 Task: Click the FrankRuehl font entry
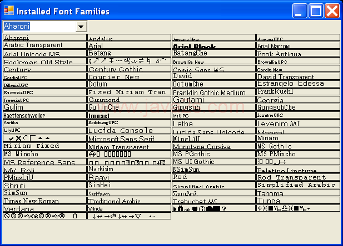coord(299,92)
